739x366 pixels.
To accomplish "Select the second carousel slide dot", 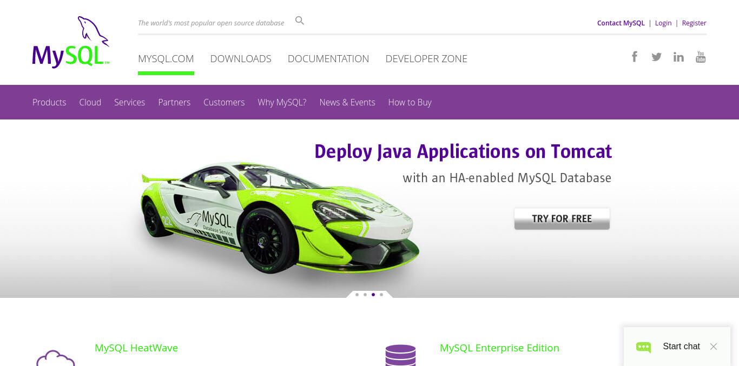I will pyautogui.click(x=365, y=295).
